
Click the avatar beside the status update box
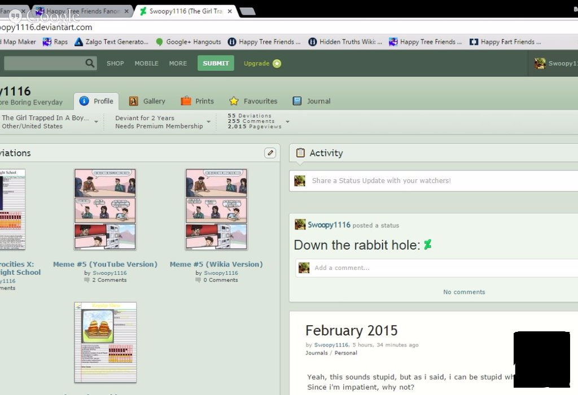point(300,181)
